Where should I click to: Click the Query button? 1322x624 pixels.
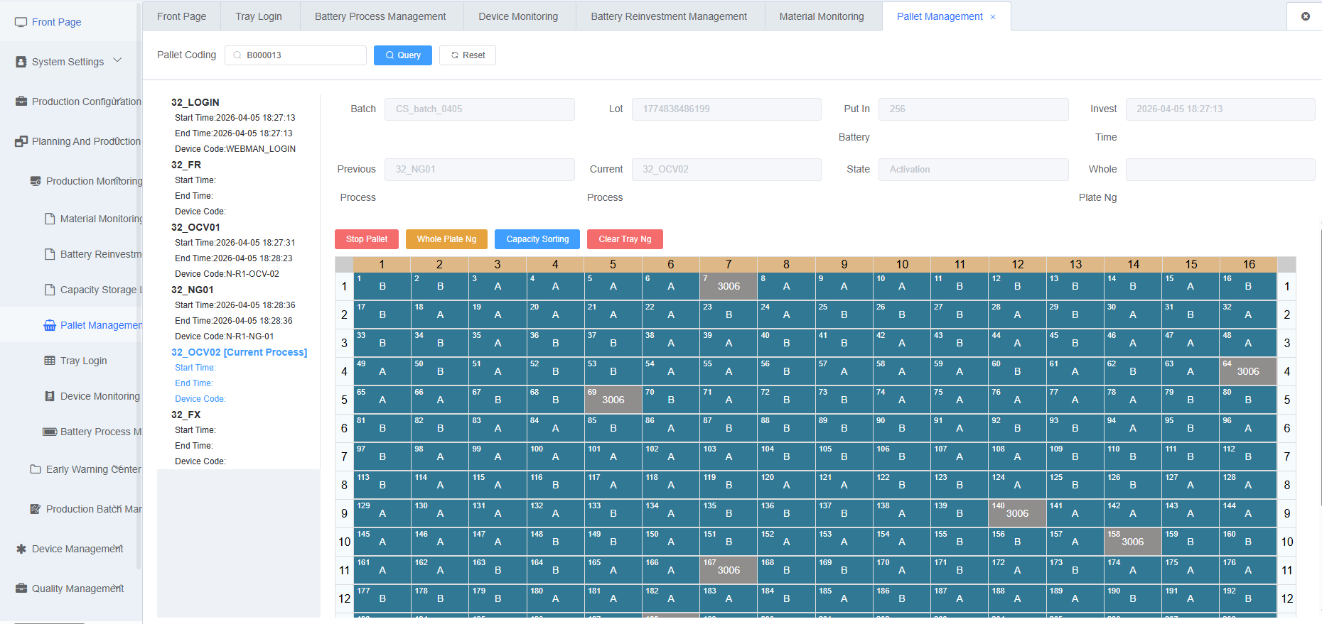coord(403,55)
